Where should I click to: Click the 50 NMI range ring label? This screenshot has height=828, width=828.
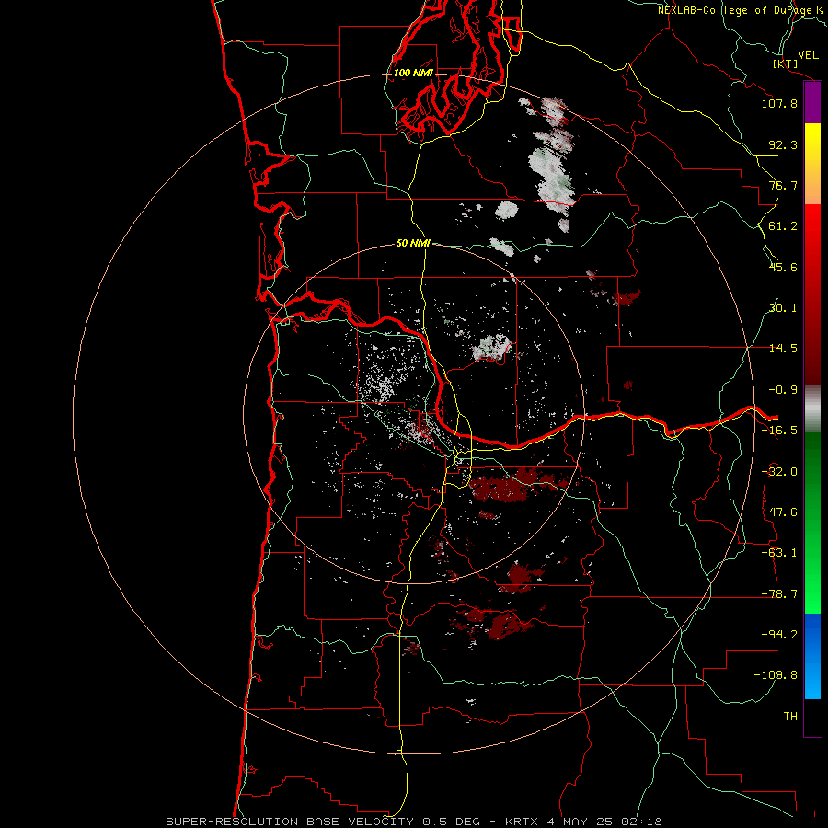pos(413,243)
